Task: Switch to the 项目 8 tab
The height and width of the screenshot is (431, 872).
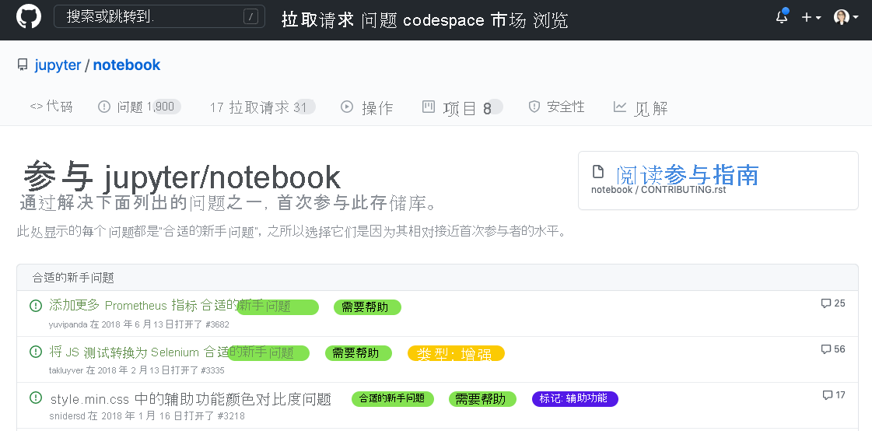Action: point(463,107)
